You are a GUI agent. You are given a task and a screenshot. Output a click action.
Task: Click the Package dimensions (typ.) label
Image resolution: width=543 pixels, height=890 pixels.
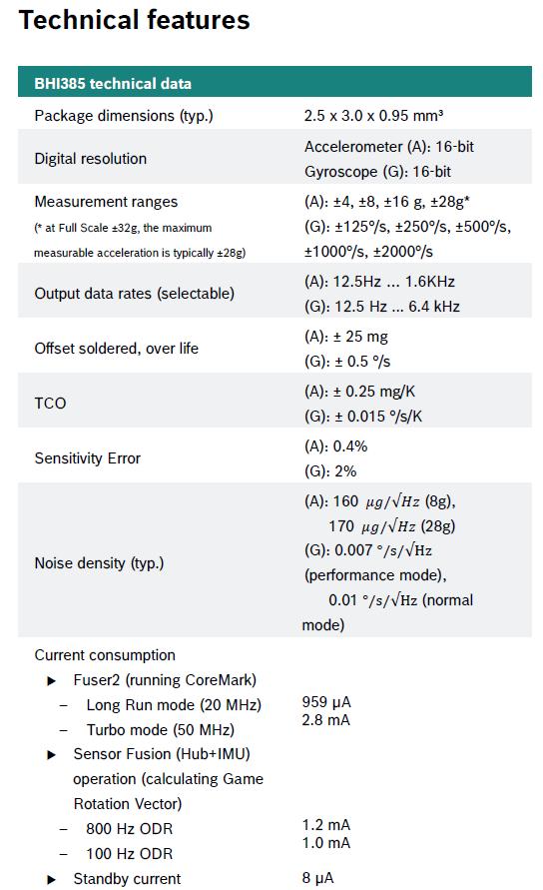124,116
